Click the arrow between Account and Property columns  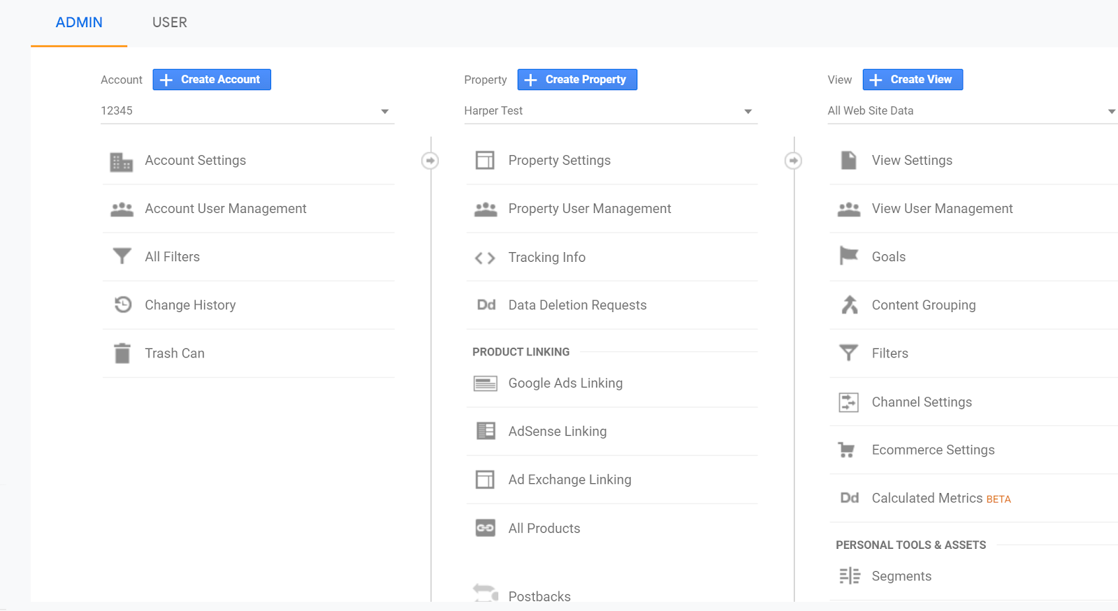tap(430, 161)
